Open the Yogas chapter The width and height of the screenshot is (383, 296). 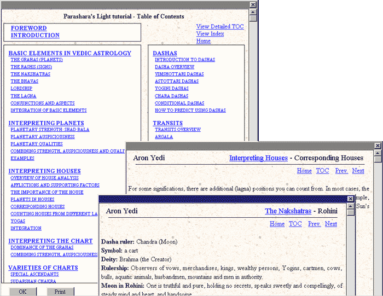18,221
